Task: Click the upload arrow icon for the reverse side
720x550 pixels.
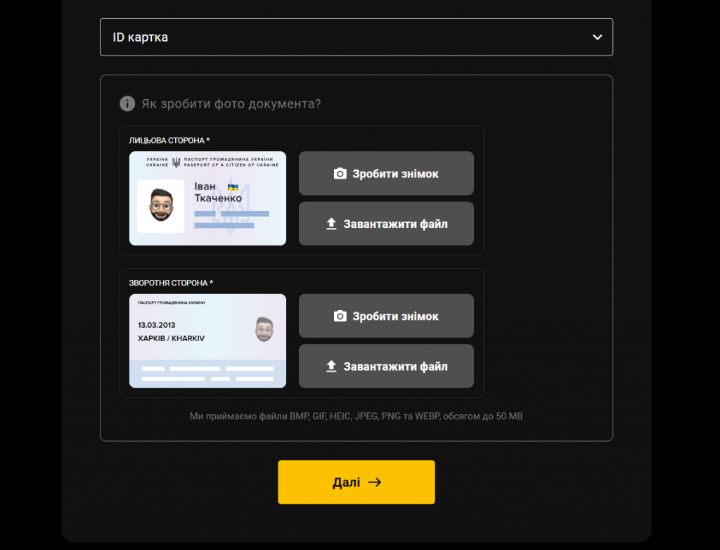Action: (x=331, y=366)
